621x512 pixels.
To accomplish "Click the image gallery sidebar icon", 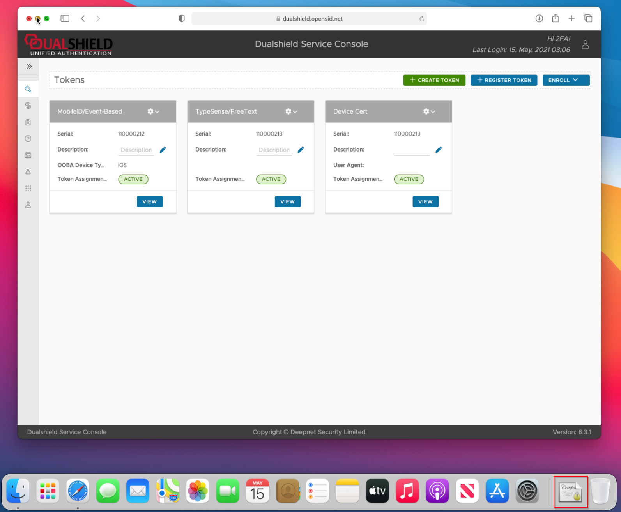I will tap(28, 155).
